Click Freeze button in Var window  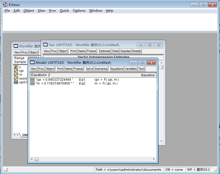pos(91,51)
